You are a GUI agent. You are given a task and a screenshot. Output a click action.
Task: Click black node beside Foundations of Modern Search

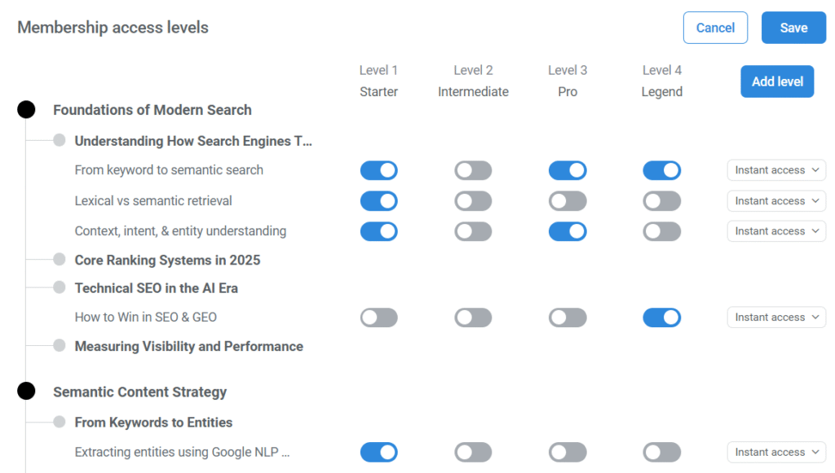click(26, 110)
